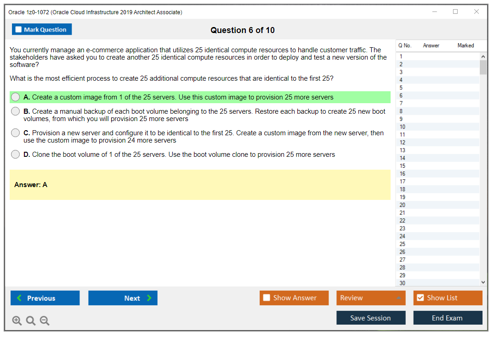The image size is (494, 337).
Task: Uncheck the Show List checkbox
Action: point(420,298)
